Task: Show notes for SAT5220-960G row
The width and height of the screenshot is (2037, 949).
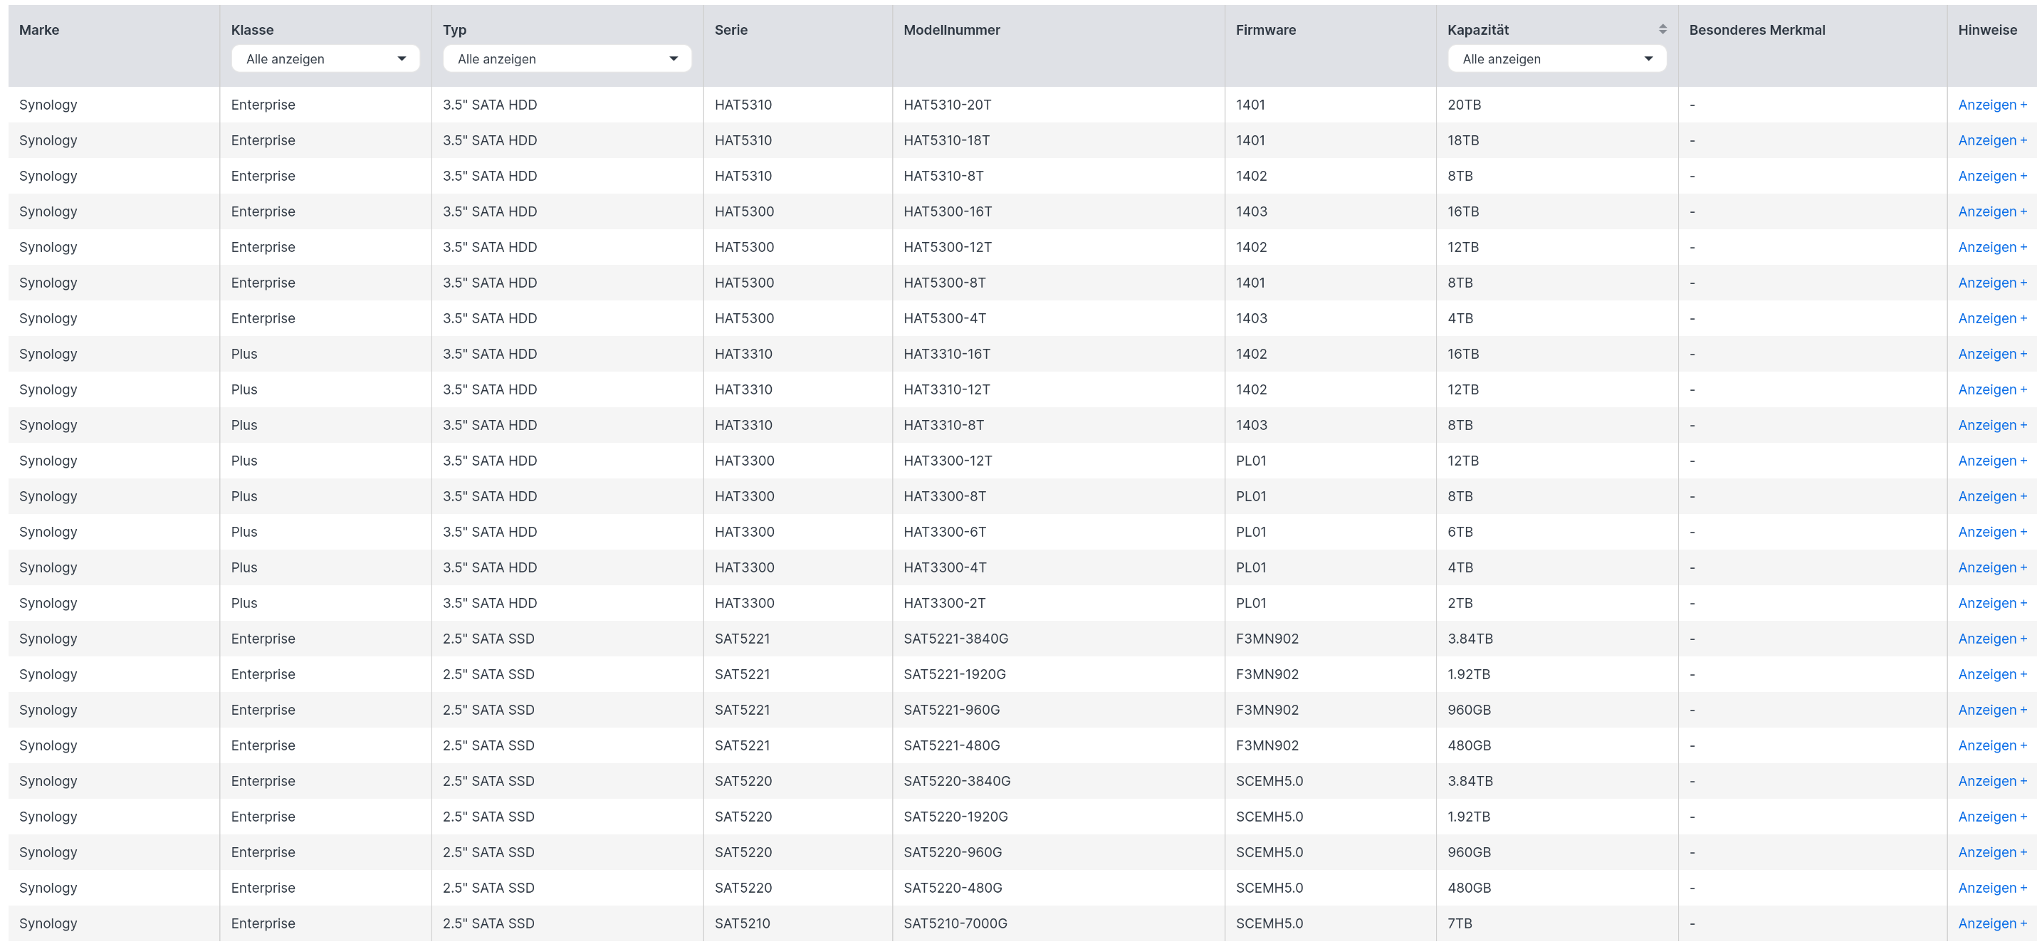Action: 1992,851
